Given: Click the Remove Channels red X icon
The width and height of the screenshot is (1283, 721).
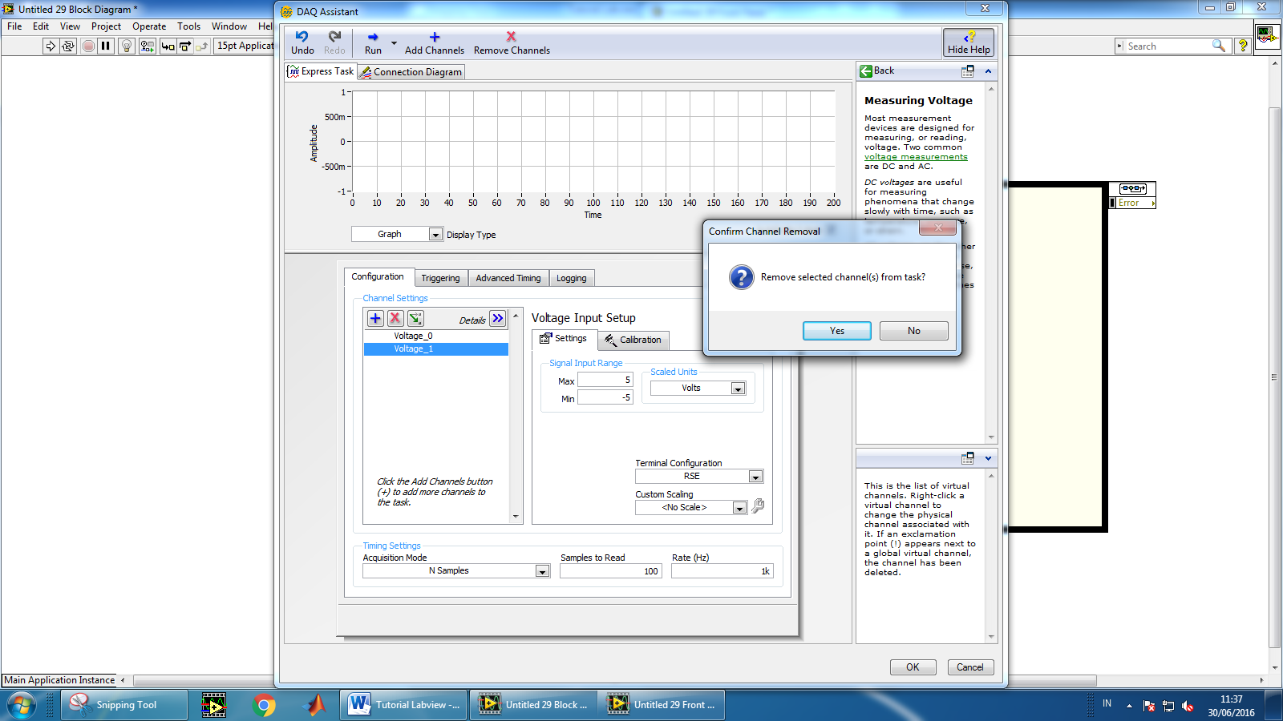Looking at the screenshot, I should (x=511, y=37).
